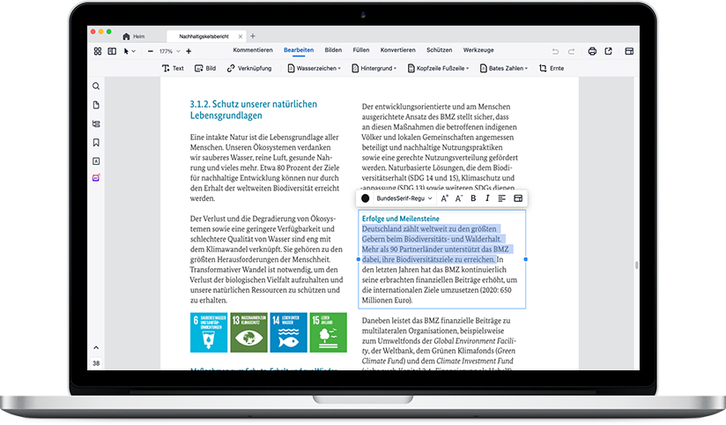Toggle the side panel layout icon

coord(112,51)
